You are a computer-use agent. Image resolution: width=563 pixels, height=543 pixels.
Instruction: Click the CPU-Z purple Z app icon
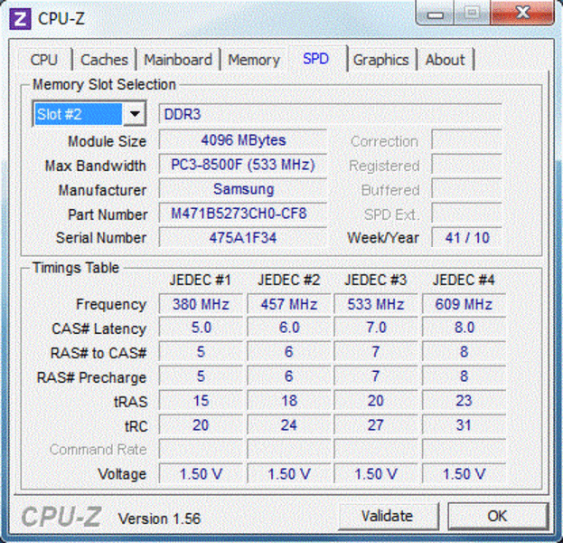[x=20, y=19]
